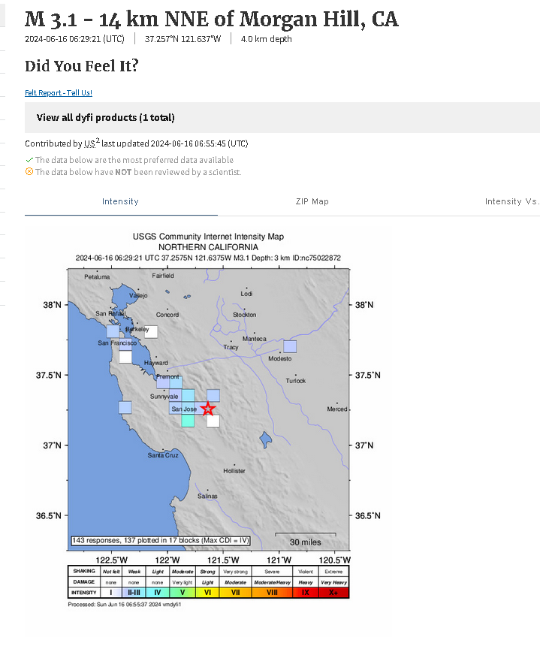Click the intensity block near Modesto
Image resolution: width=540 pixels, height=646 pixels.
(x=290, y=346)
